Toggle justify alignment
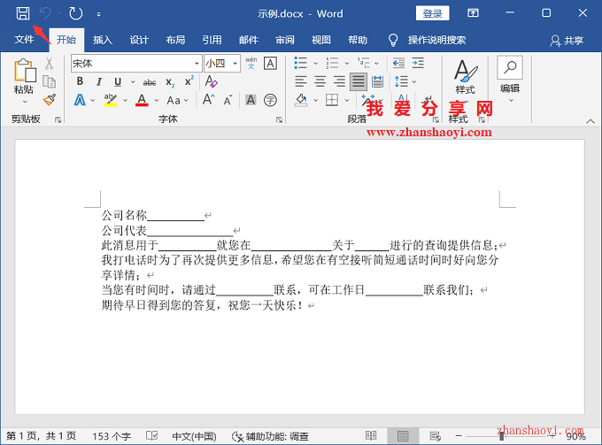Screen dimensions: 602x445 pos(359,81)
